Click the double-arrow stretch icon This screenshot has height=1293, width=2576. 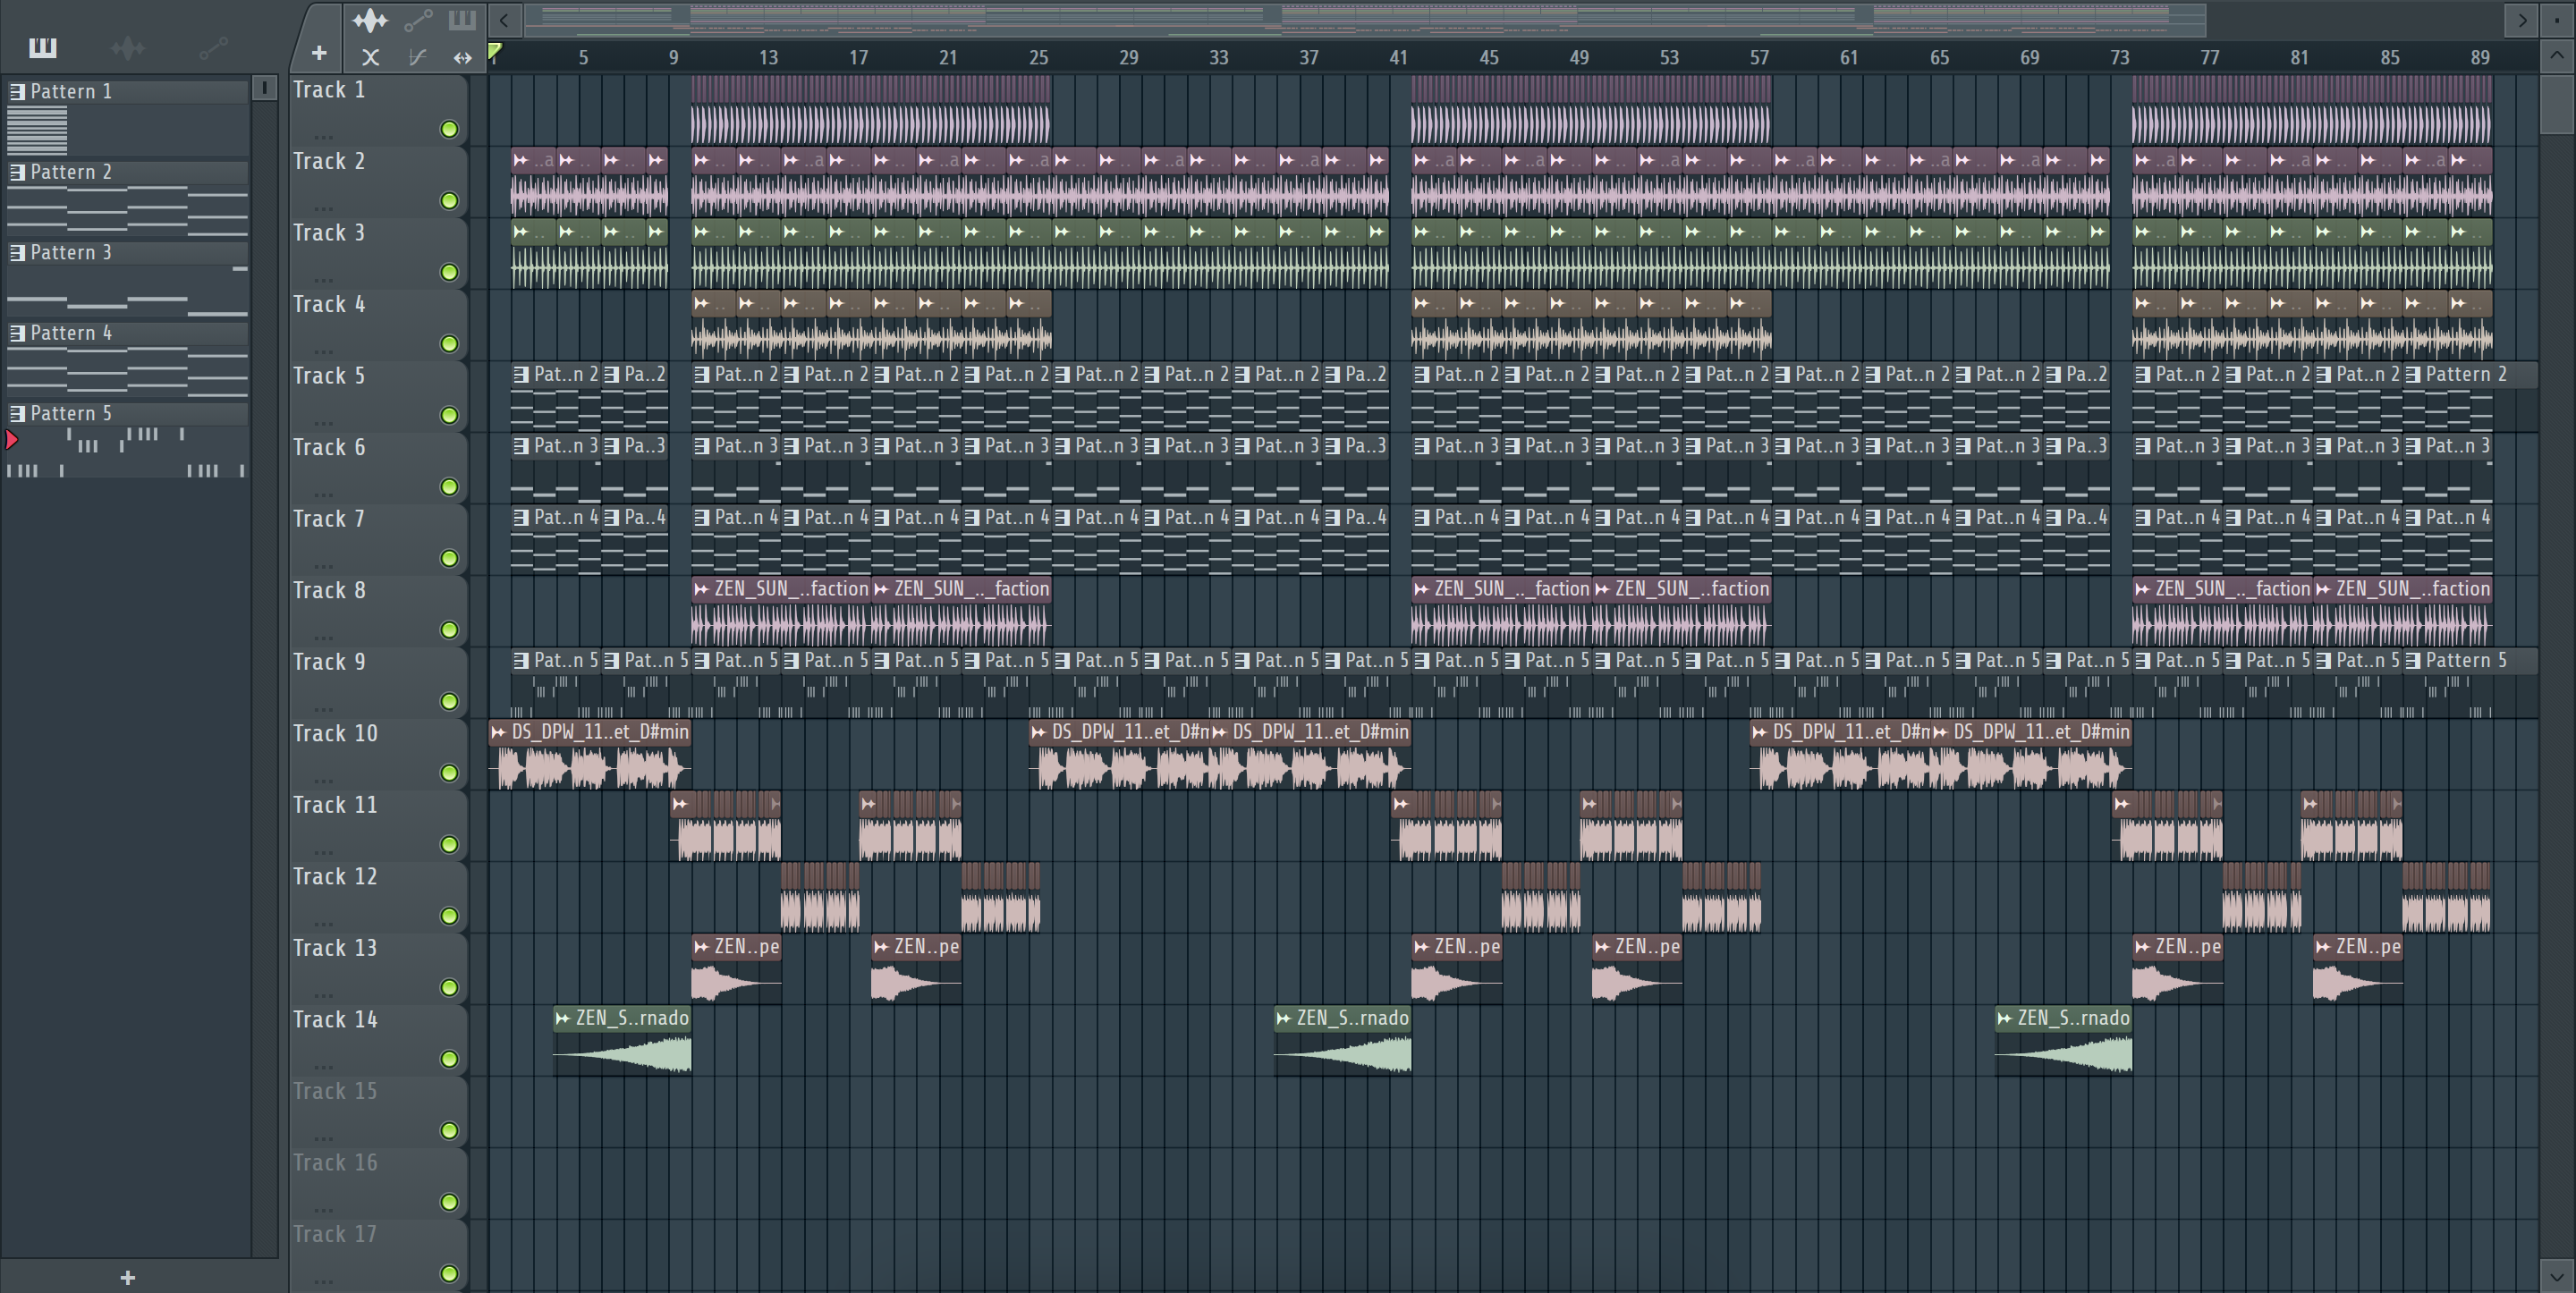462,58
